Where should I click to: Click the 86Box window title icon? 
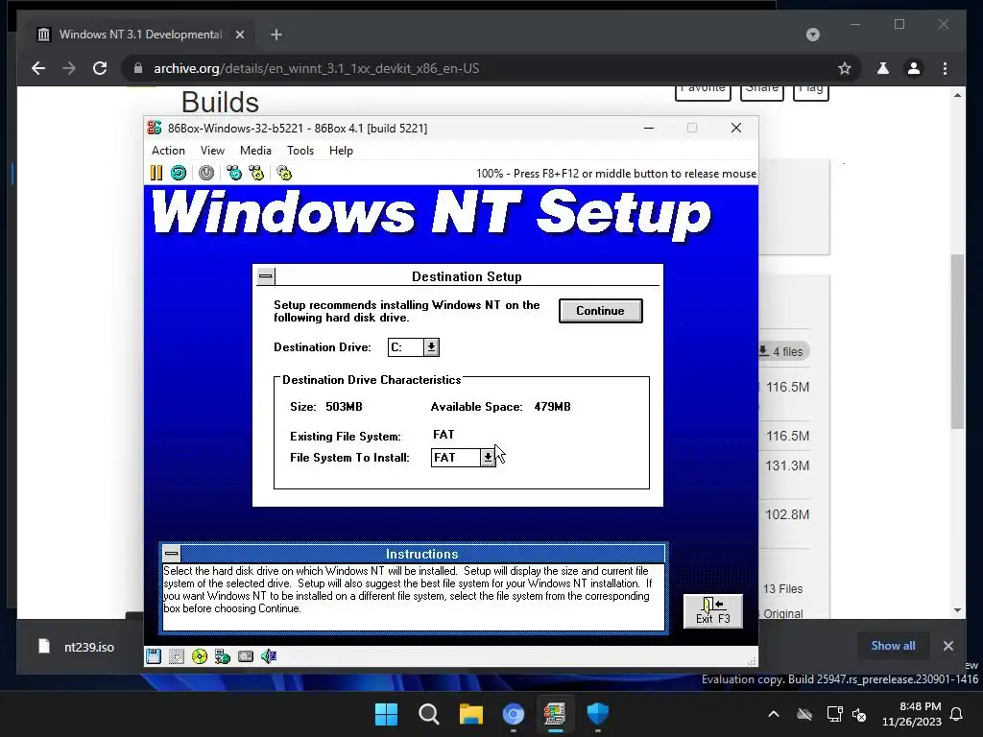[x=155, y=128]
